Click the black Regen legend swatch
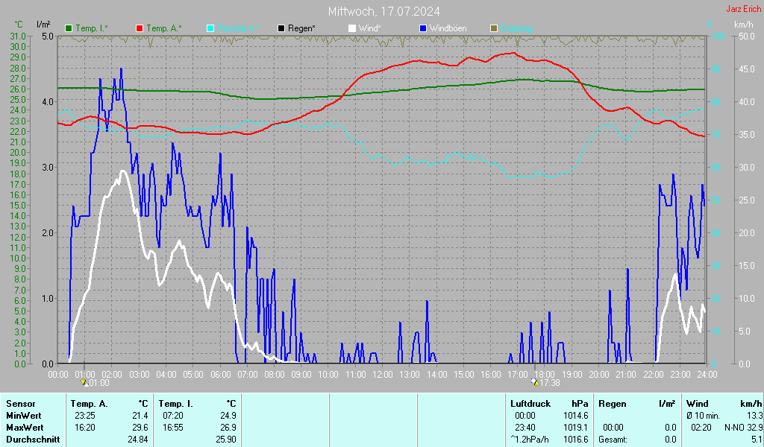 coord(281,28)
